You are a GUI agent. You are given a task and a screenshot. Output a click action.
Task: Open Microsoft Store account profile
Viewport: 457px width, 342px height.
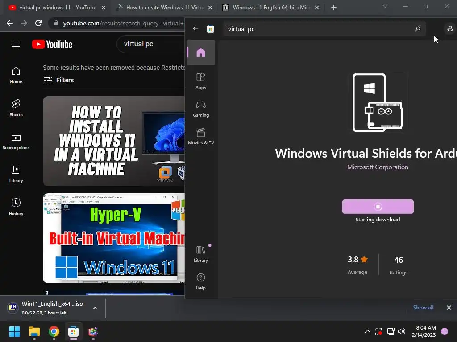(450, 28)
